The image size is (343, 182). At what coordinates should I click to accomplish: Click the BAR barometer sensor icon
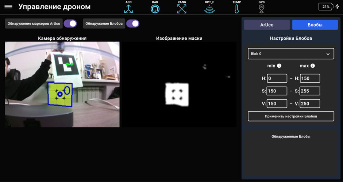click(x=155, y=9)
